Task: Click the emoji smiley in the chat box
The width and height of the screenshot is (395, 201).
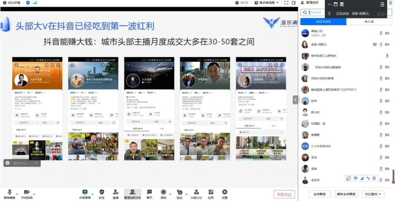Action: click(8, 163)
